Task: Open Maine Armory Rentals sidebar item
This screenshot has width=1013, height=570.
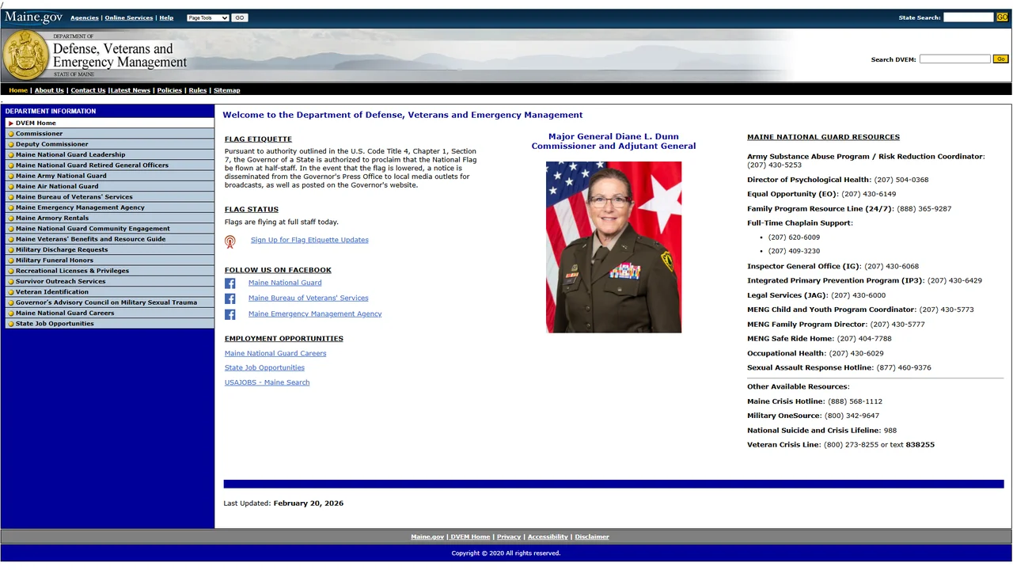Action: click(x=108, y=218)
